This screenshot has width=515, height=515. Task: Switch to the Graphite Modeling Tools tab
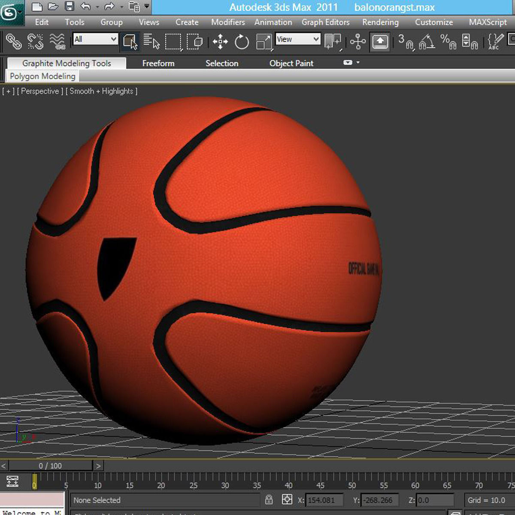point(67,64)
